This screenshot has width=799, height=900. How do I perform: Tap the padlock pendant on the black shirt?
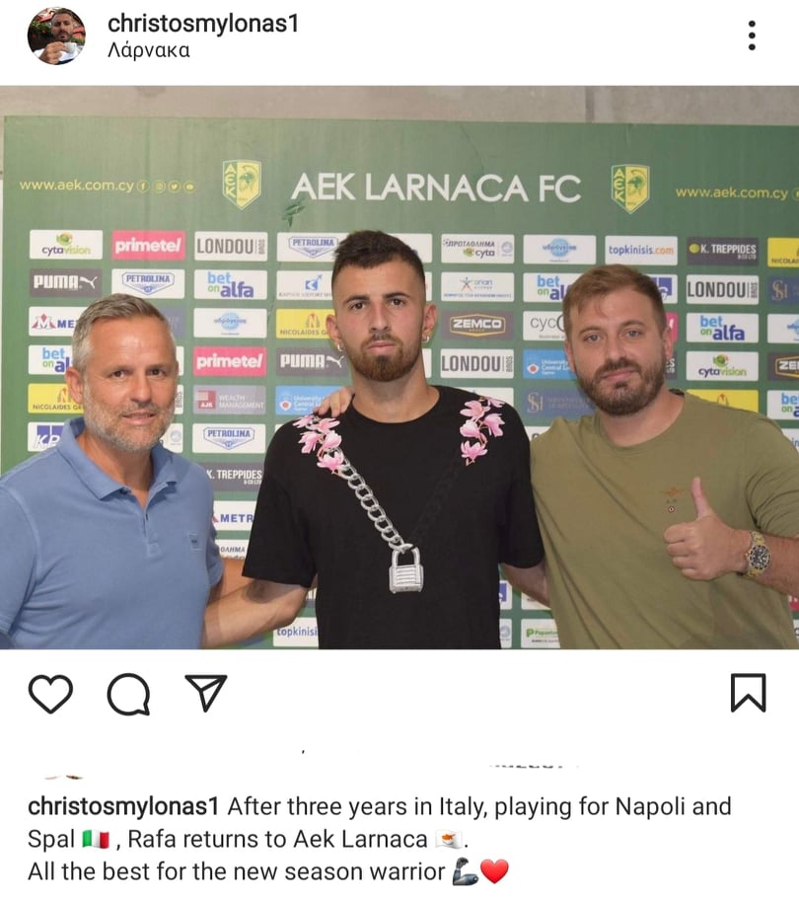click(x=406, y=569)
